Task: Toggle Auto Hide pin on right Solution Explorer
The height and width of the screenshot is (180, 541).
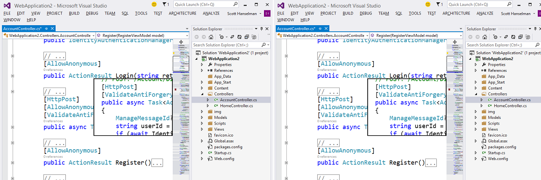Action: [x=535, y=29]
